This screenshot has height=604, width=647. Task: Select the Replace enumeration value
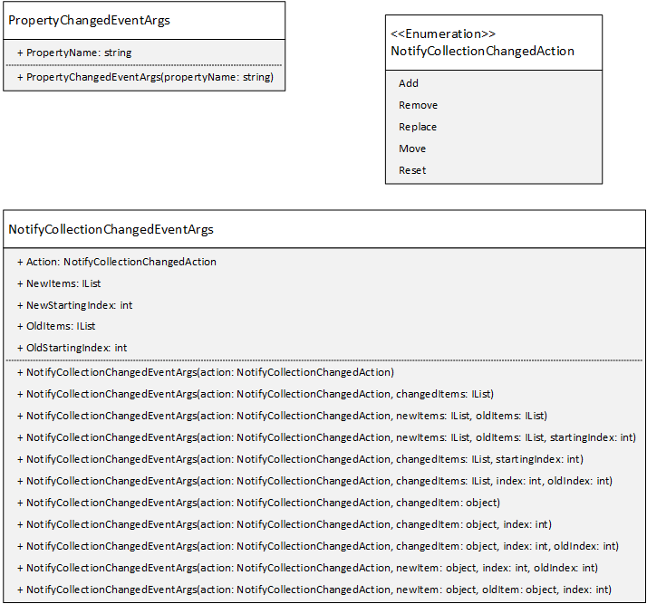[x=418, y=127]
